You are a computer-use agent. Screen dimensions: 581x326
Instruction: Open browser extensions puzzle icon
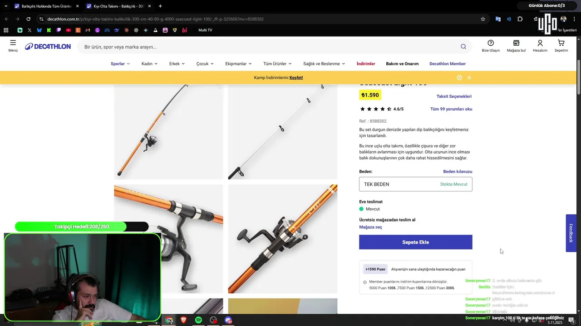coord(520,19)
